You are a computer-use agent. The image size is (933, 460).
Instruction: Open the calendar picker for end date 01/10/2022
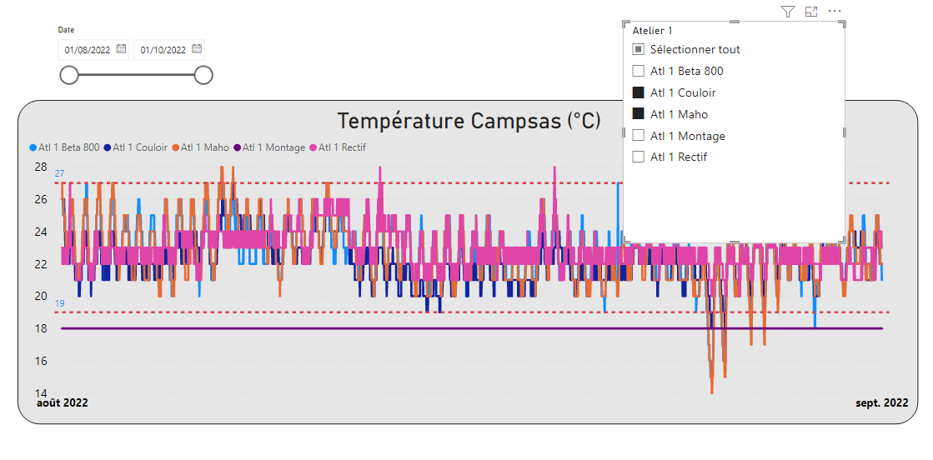[x=197, y=49]
